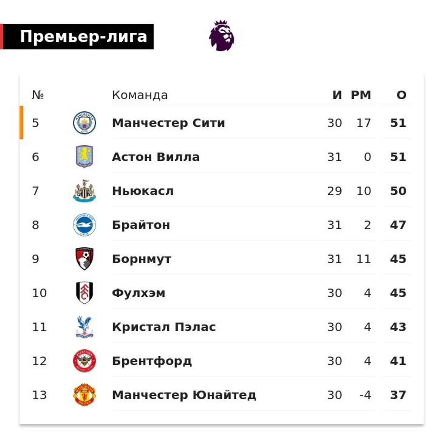Screen dimensions: 443x436
Task: Click the Aston Villa crest icon
Action: (84, 157)
